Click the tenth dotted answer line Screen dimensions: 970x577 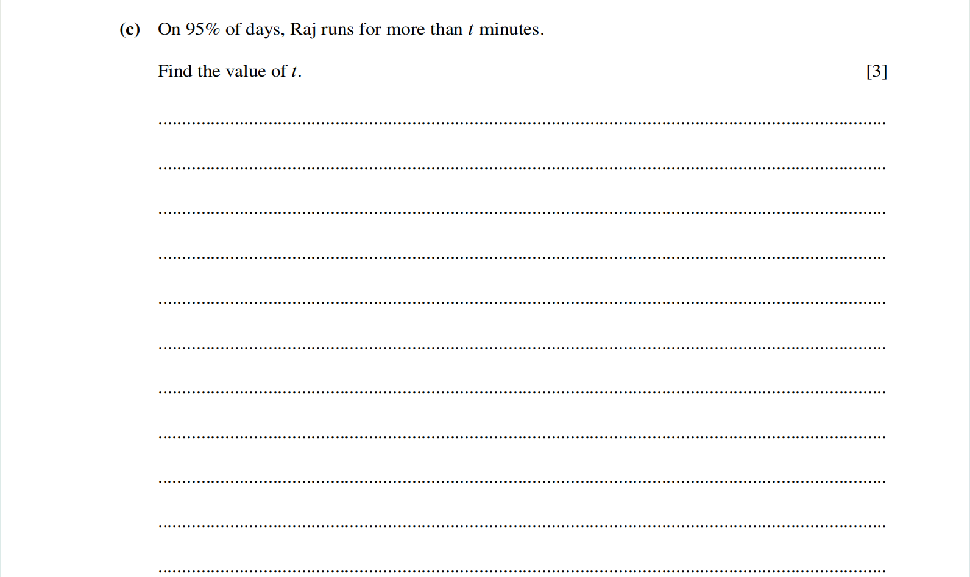coord(522,526)
